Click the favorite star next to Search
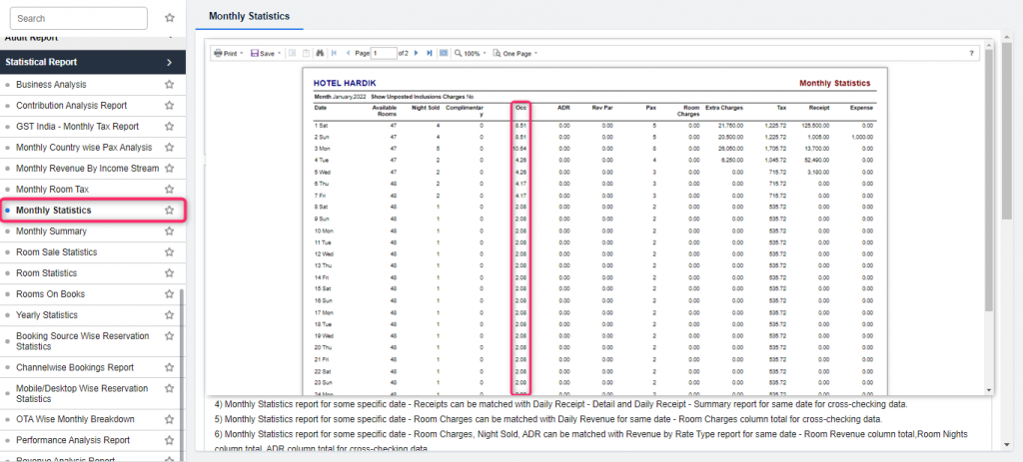1023x462 pixels. pyautogui.click(x=170, y=18)
